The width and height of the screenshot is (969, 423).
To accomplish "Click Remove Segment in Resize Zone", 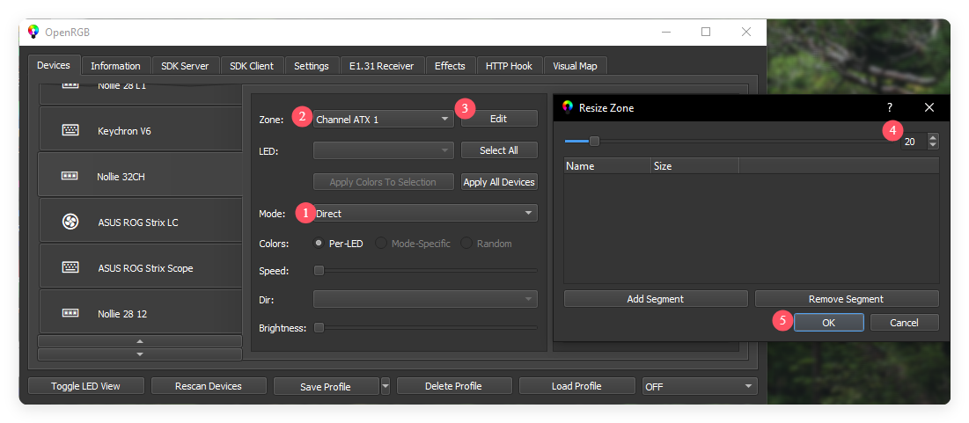I will [x=847, y=299].
